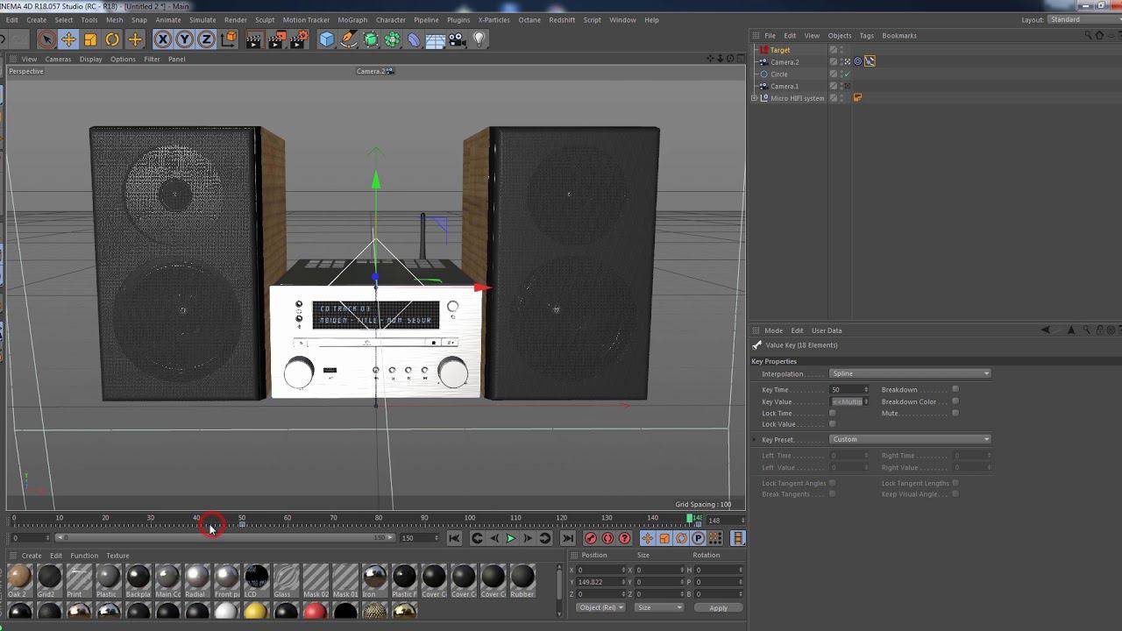Go to end of animation
1122x631 pixels.
[567, 538]
